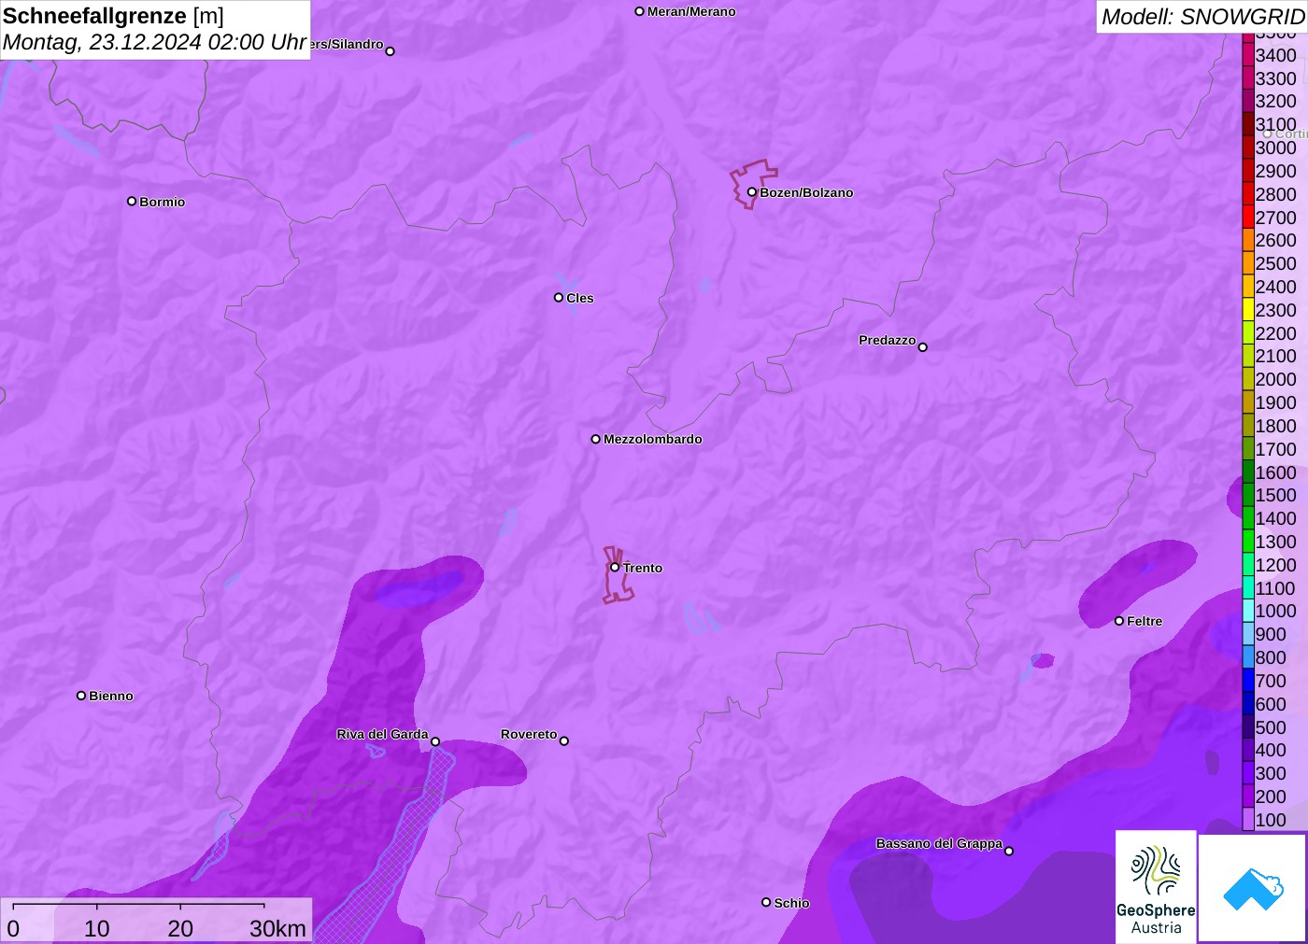
Task: Click the Trento label text
Action: 643,568
